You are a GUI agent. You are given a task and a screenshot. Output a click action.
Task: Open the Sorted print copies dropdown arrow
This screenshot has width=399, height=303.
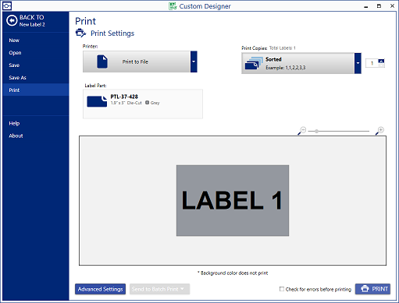coord(358,63)
